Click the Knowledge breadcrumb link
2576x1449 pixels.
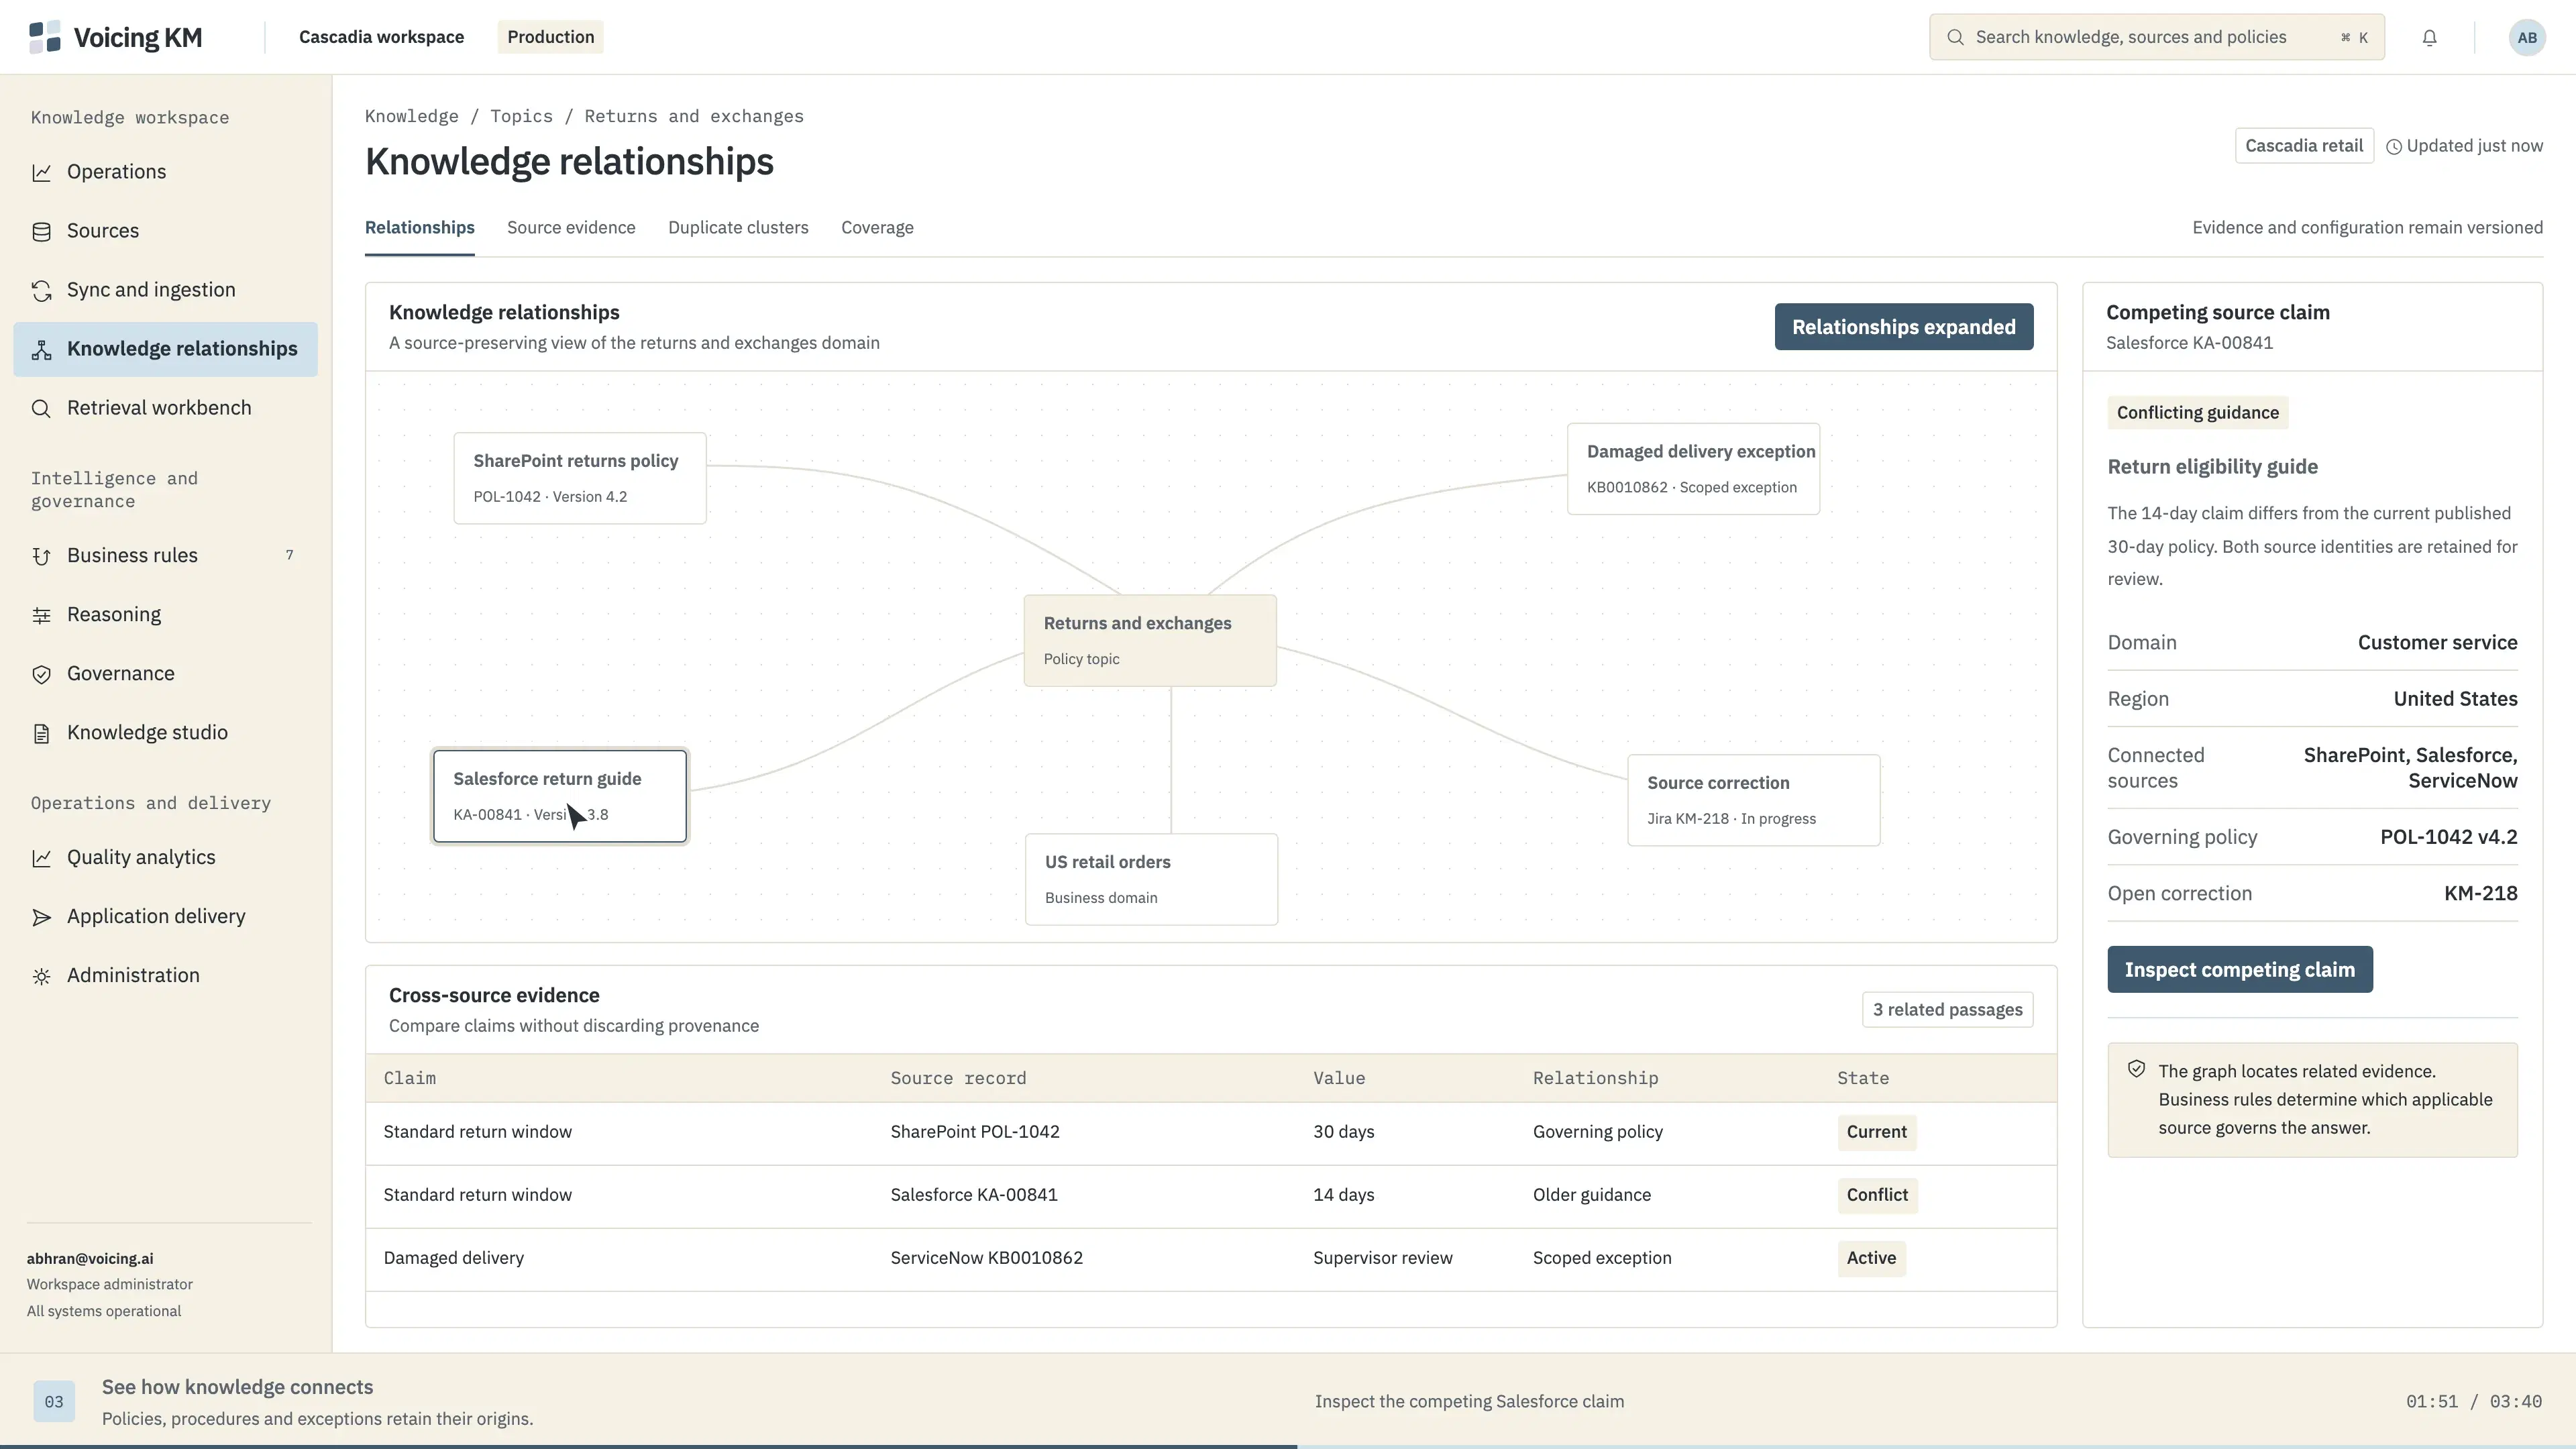tap(411, 116)
